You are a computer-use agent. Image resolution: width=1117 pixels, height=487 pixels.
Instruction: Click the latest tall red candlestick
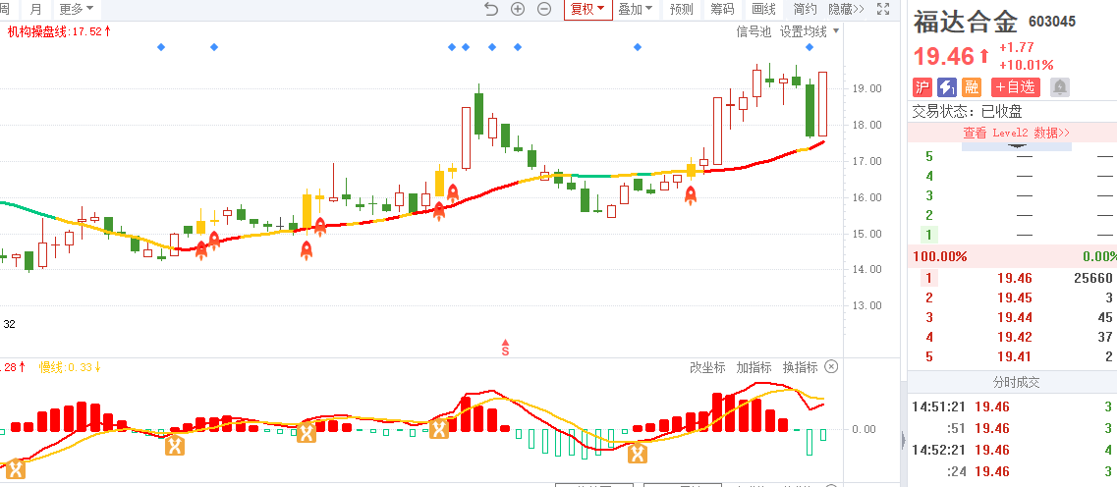click(823, 104)
